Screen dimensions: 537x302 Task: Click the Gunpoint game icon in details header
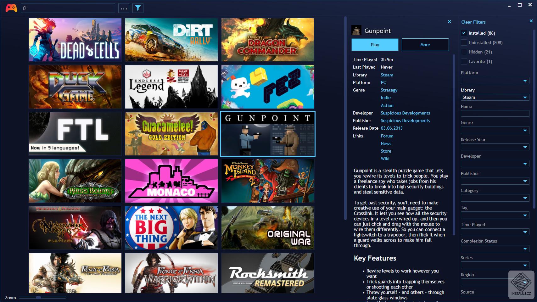tap(356, 31)
